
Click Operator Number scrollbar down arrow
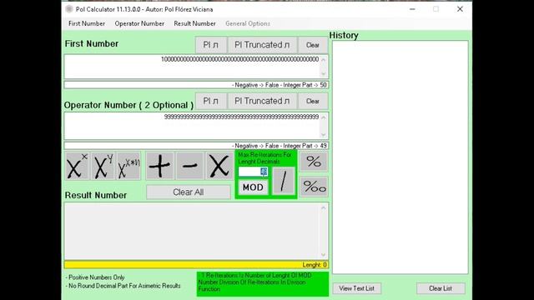324,135
